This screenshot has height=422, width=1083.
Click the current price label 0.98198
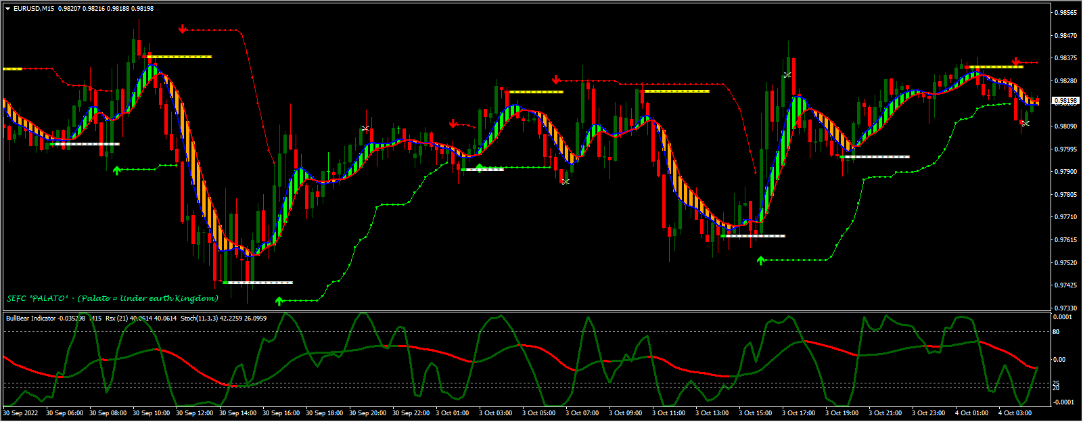point(1066,101)
